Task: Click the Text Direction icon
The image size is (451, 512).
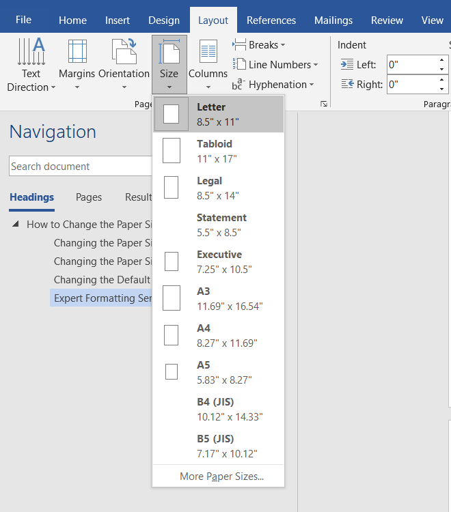Action: [31, 52]
